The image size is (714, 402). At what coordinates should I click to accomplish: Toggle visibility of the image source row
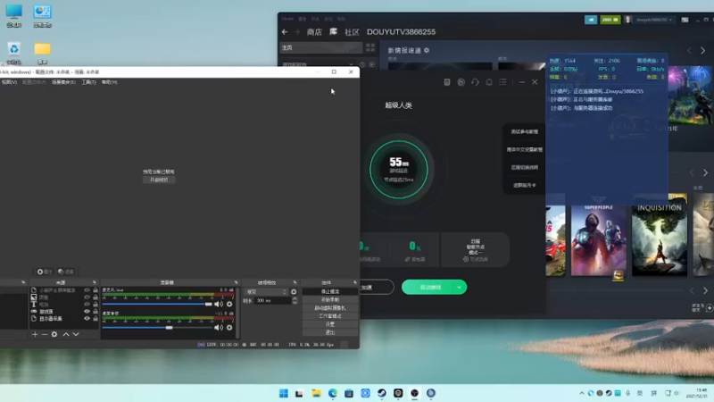(87, 297)
